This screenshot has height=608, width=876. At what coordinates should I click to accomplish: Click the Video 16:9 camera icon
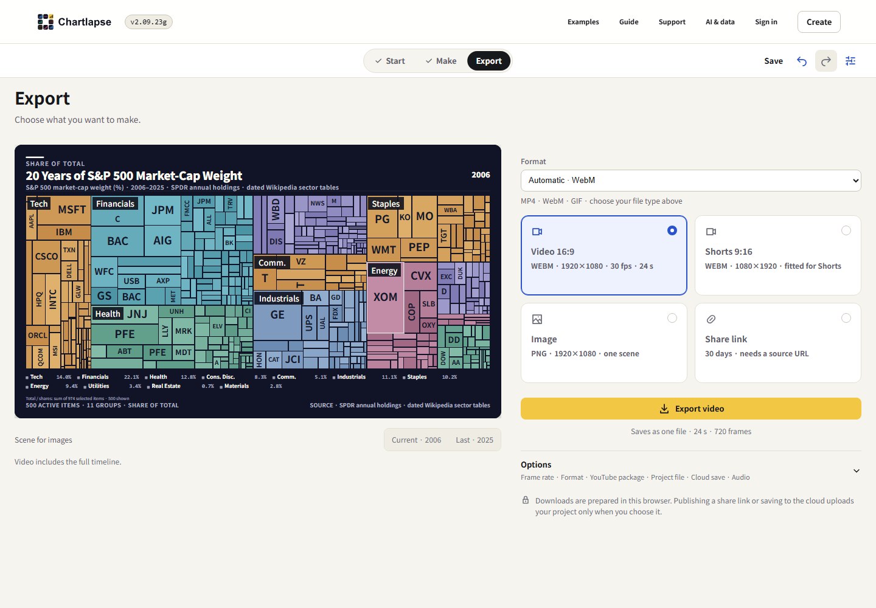point(537,232)
